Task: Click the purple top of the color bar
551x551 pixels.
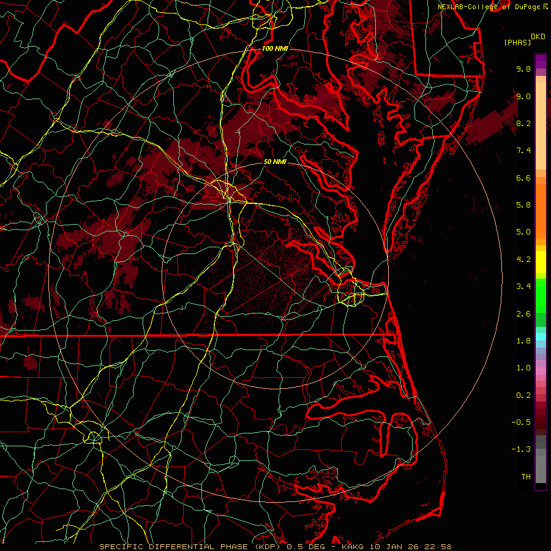Action: (x=541, y=61)
